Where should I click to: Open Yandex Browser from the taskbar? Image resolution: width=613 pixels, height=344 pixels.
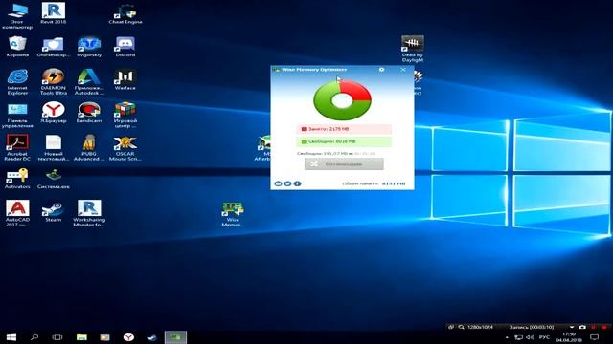coord(128,337)
